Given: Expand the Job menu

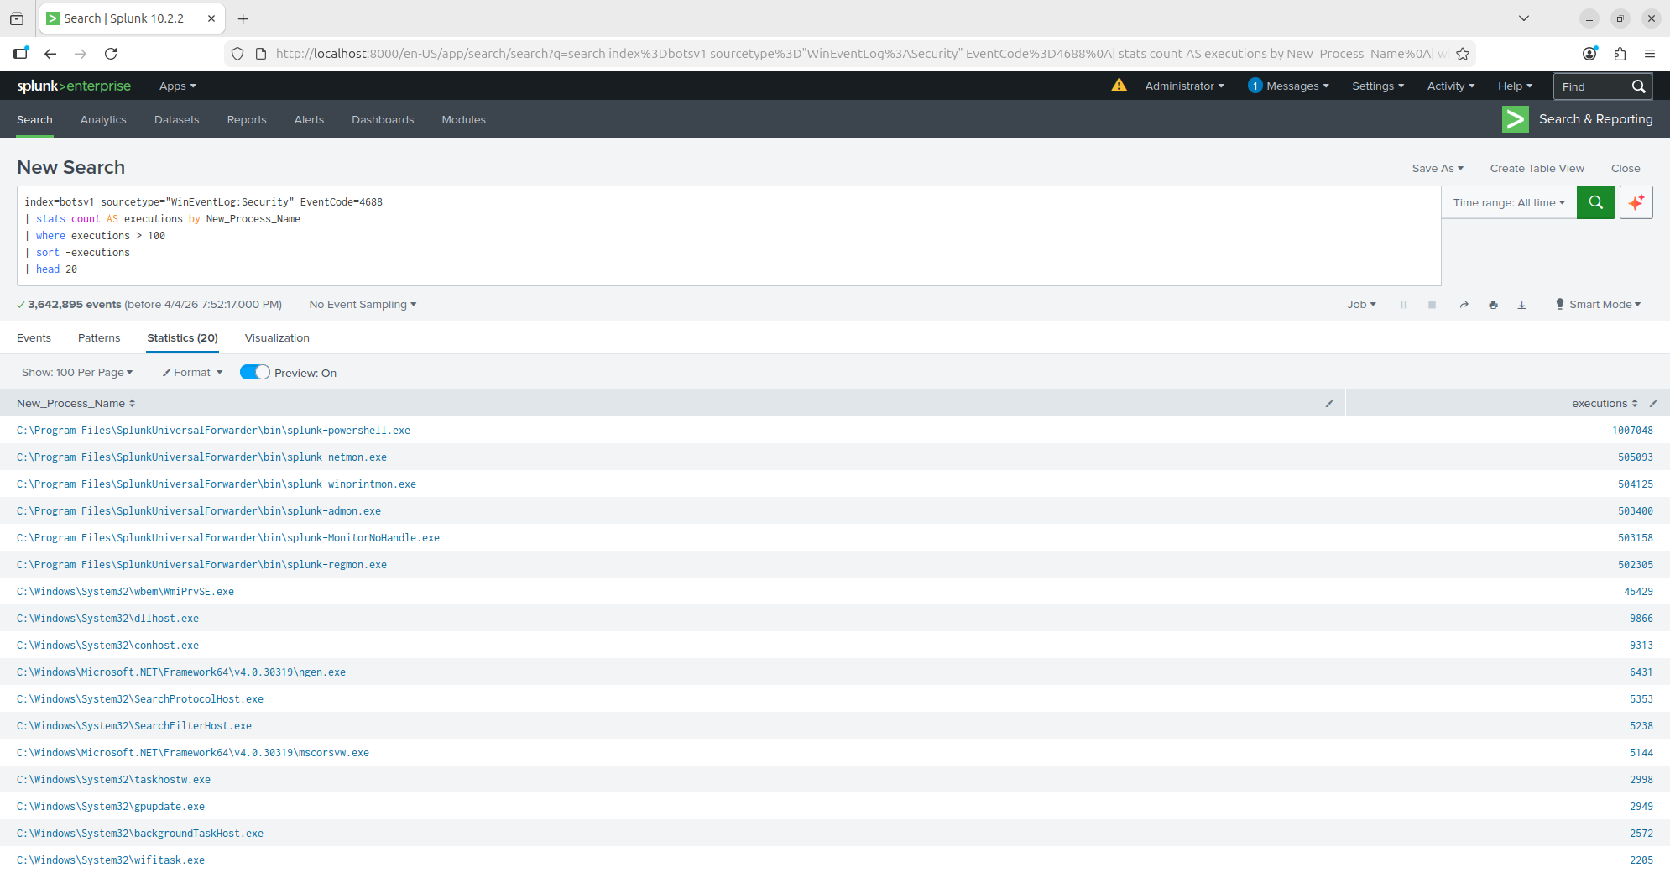Looking at the screenshot, I should (x=1362, y=305).
